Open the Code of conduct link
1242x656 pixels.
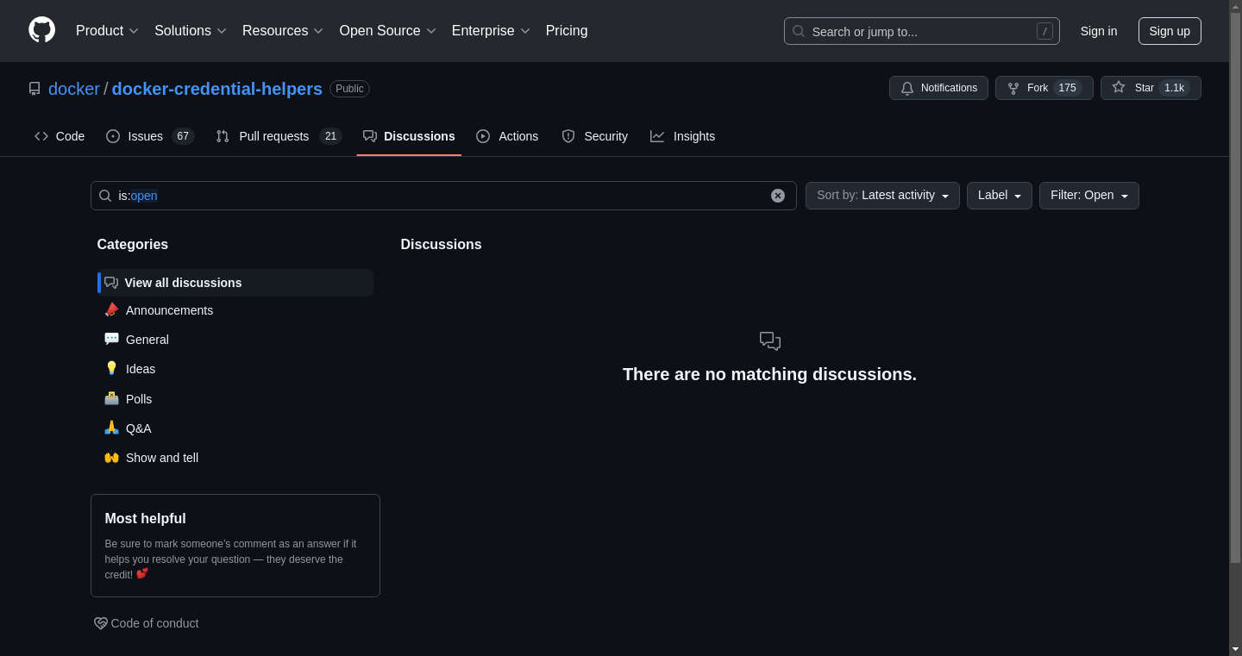147,623
